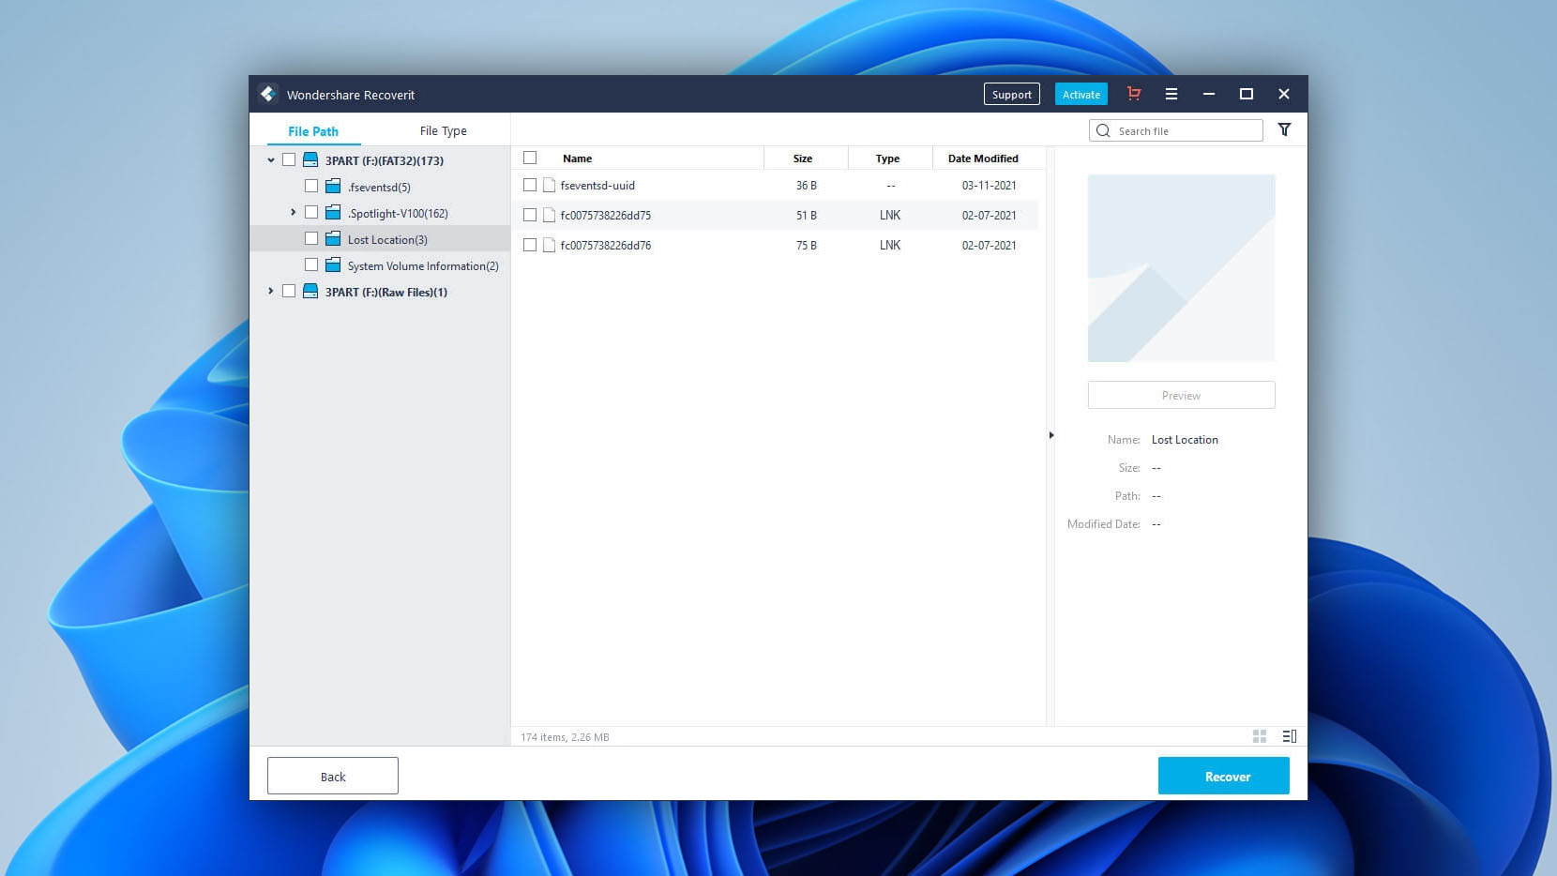
Task: Click the 3PART FAT32 drive icon
Action: tap(310, 160)
